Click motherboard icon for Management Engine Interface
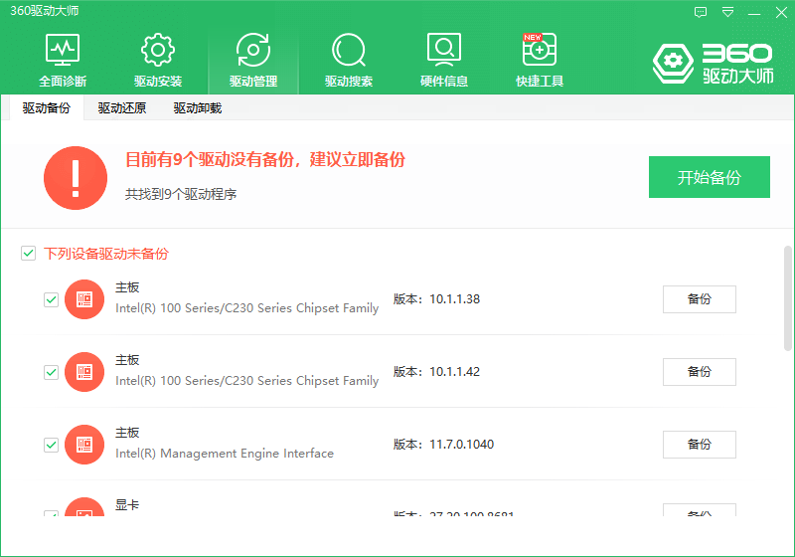This screenshot has width=795, height=557. coord(84,445)
